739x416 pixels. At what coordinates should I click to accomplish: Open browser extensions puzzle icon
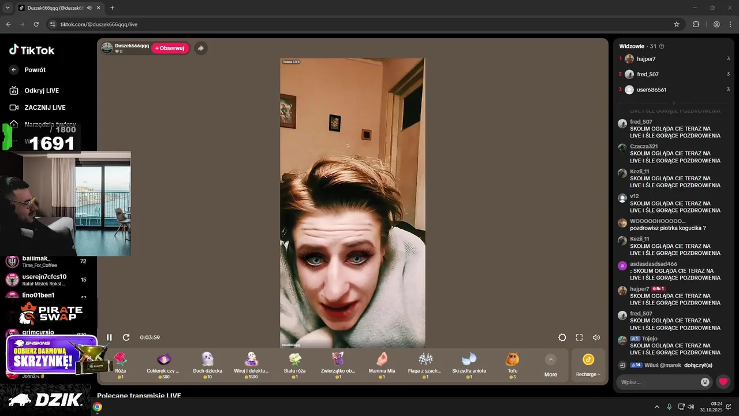point(696,24)
